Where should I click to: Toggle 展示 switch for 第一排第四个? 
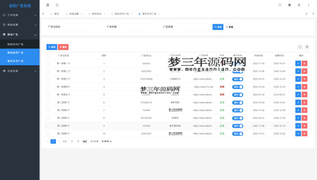tap(237, 87)
